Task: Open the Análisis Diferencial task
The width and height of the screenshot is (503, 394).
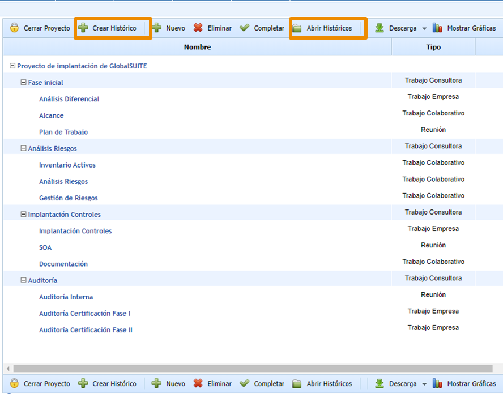Action: click(69, 99)
